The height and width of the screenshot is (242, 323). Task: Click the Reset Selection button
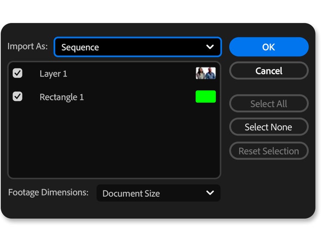268,151
